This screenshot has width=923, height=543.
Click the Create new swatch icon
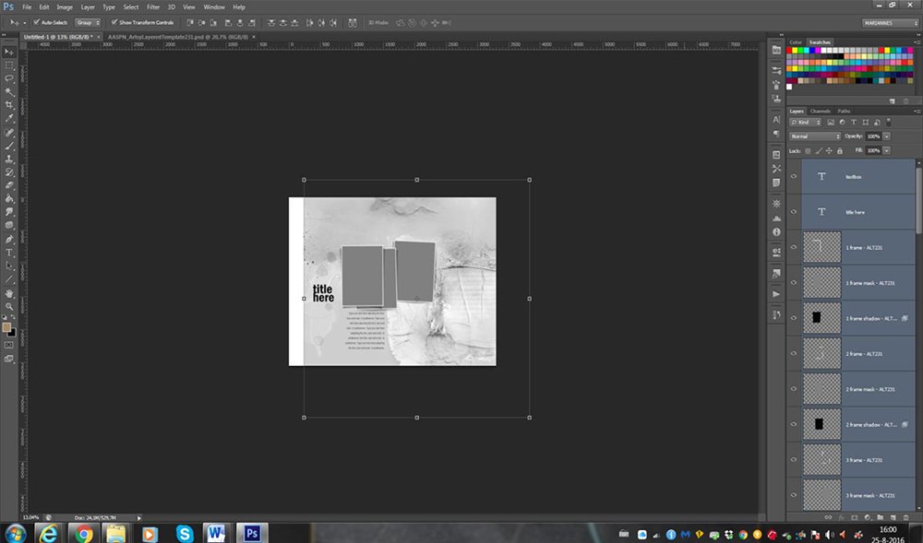(893, 101)
